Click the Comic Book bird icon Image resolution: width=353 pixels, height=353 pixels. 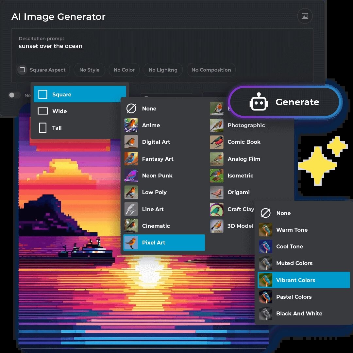[x=216, y=142]
